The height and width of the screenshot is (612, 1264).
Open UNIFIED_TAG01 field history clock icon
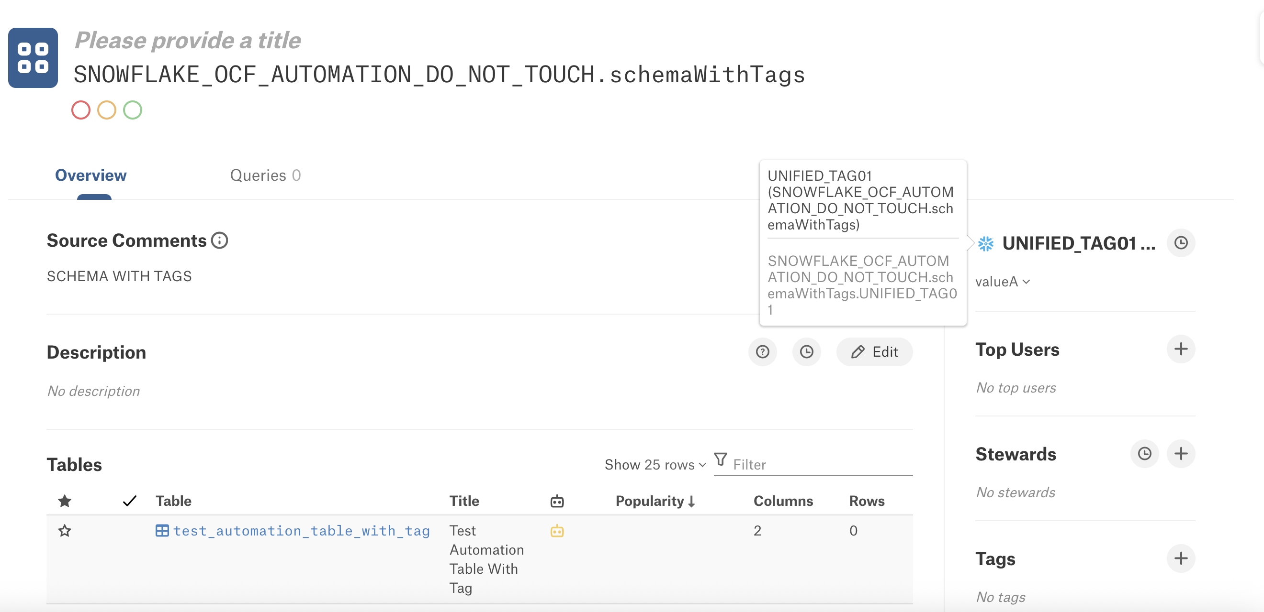point(1181,243)
